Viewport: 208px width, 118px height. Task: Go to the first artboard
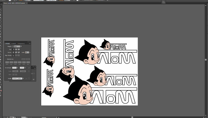(x=18, y=117)
